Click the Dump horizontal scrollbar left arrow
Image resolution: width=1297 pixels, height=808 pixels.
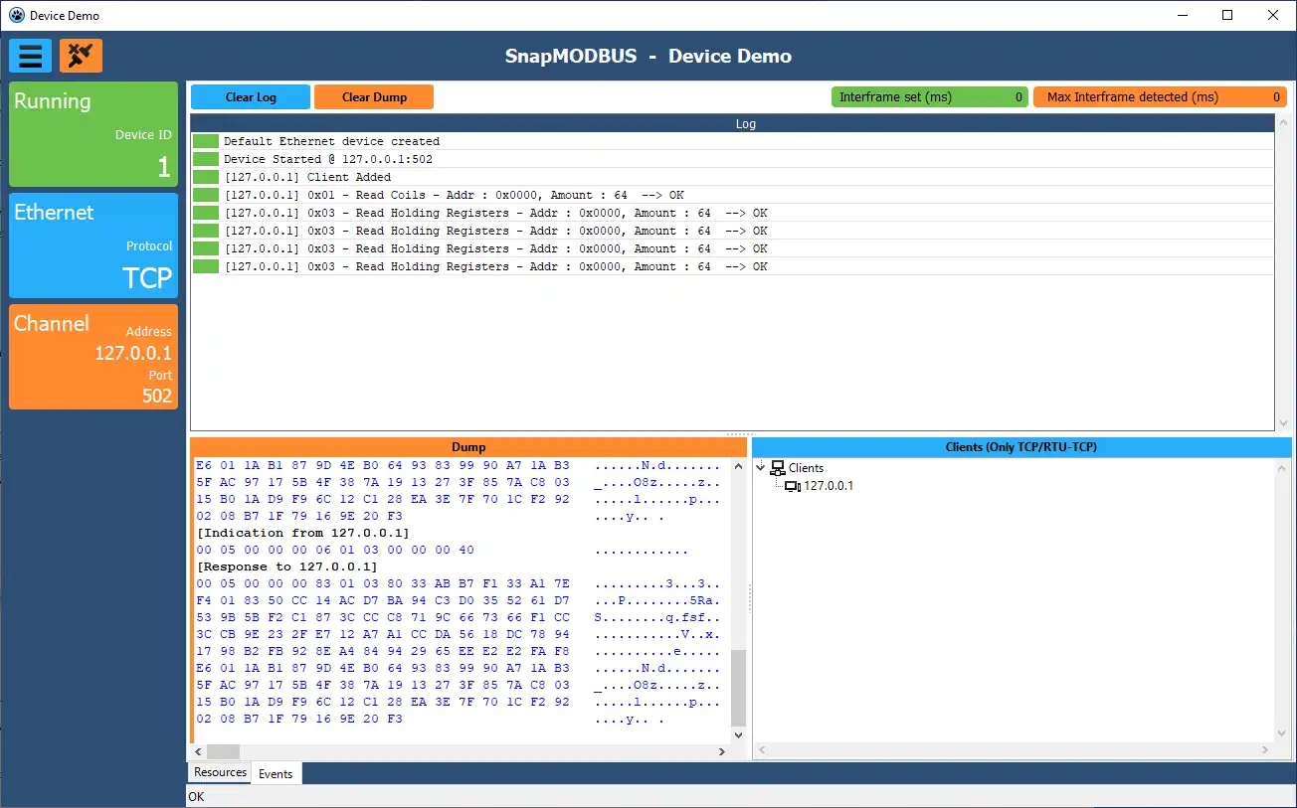tap(198, 752)
